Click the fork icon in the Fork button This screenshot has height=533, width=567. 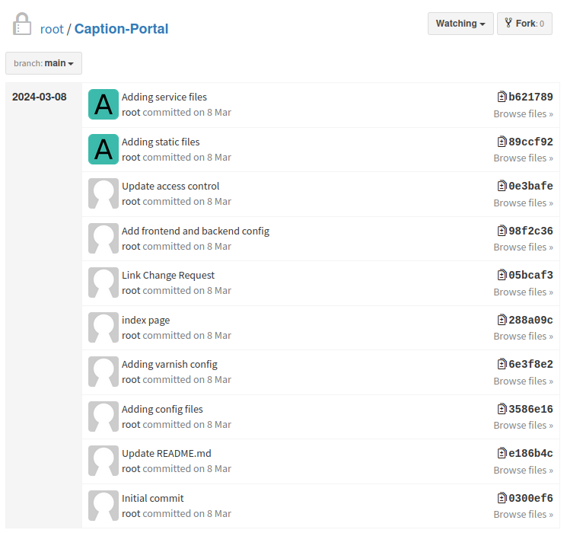click(508, 24)
